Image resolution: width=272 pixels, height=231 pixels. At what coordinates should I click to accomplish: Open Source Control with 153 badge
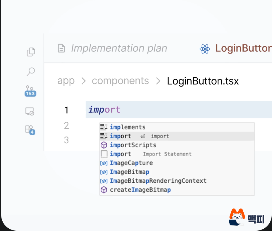pos(30,91)
